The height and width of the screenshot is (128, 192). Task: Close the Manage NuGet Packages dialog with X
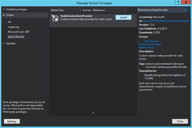pyautogui.click(x=186, y=2)
